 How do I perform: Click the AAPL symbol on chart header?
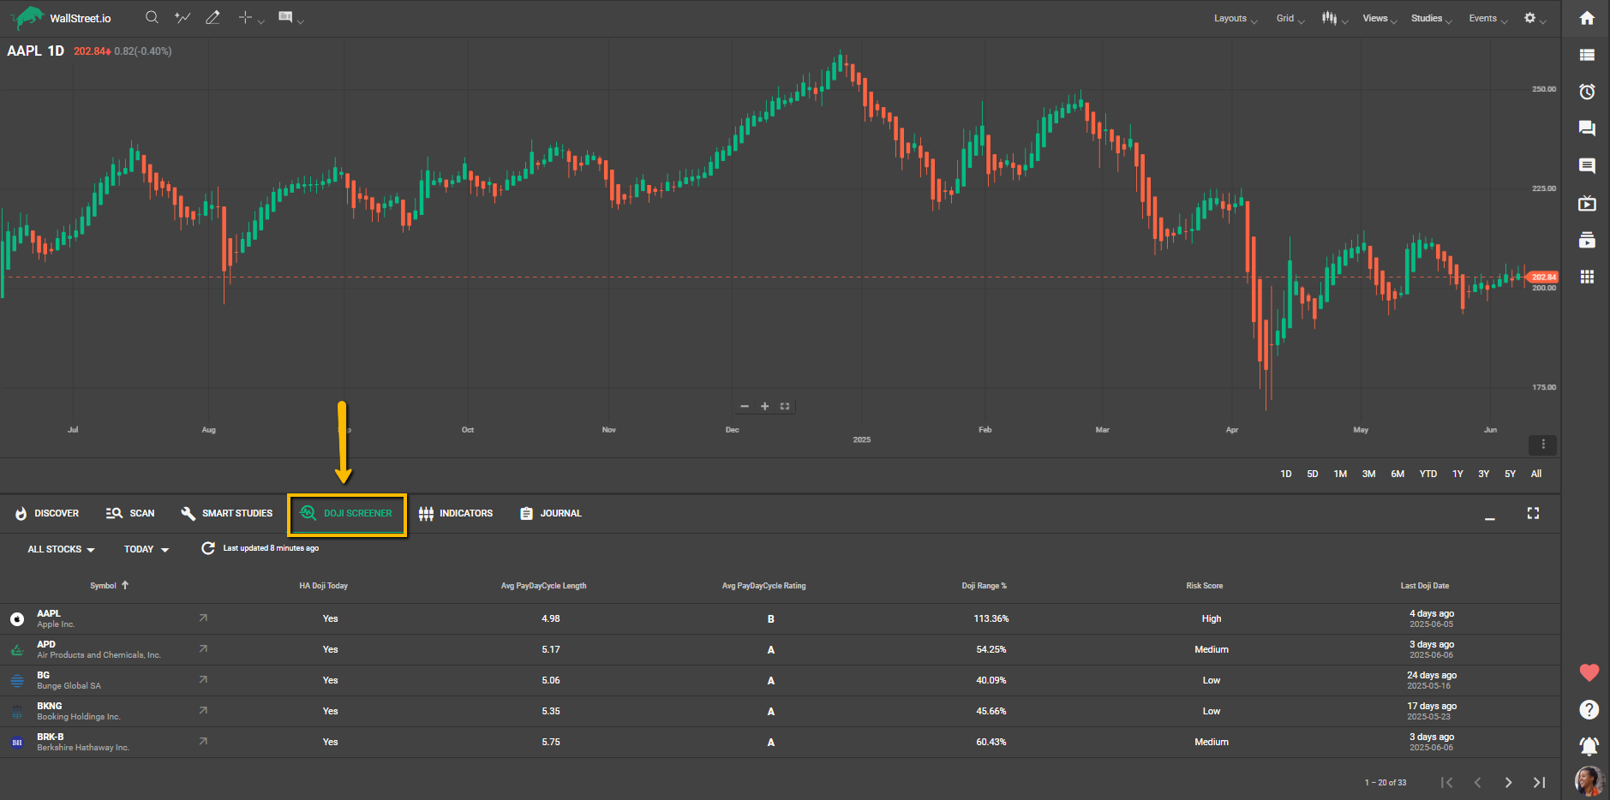pyautogui.click(x=24, y=51)
